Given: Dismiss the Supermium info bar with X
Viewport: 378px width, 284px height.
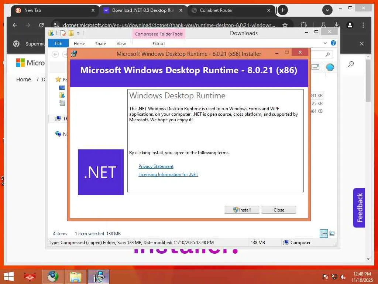Looking at the screenshot, I should click(362, 44).
